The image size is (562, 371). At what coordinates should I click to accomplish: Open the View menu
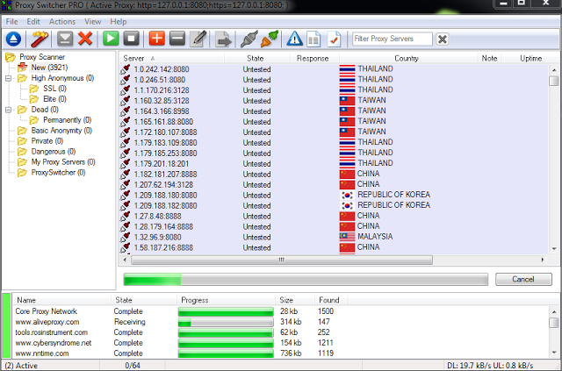coord(93,22)
